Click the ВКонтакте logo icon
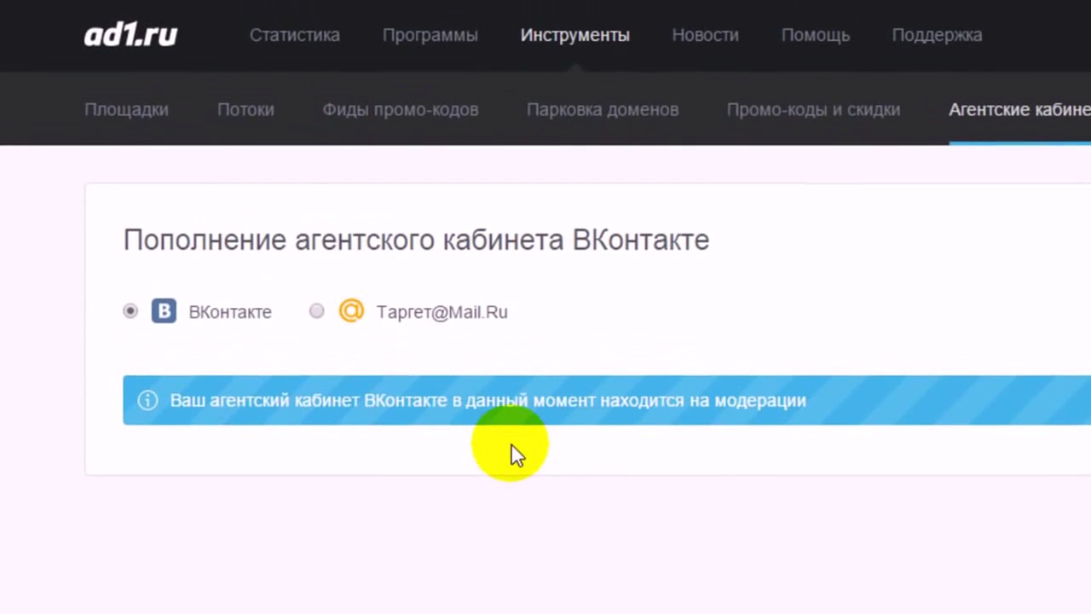Screen dimensions: 1091x614 164,310
